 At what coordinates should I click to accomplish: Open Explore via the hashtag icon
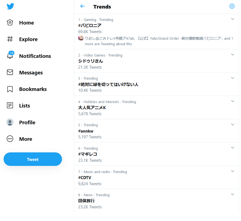tap(10, 39)
